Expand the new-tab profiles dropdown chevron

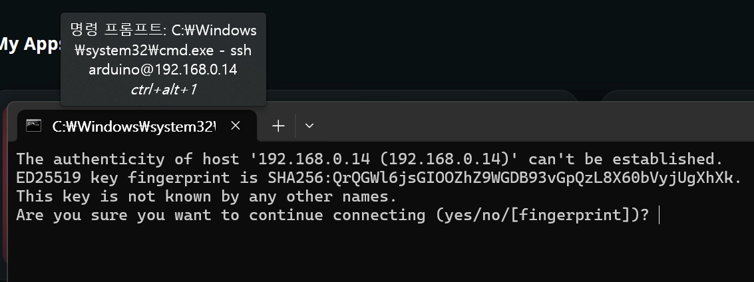point(309,126)
